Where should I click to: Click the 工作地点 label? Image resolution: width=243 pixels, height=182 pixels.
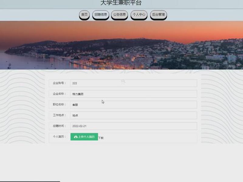[59, 115]
